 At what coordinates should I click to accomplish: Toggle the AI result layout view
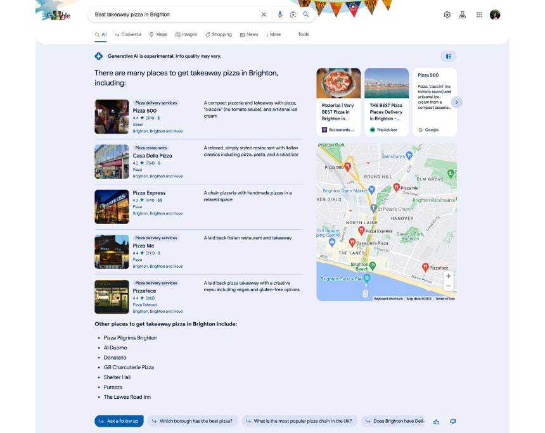pyautogui.click(x=448, y=56)
